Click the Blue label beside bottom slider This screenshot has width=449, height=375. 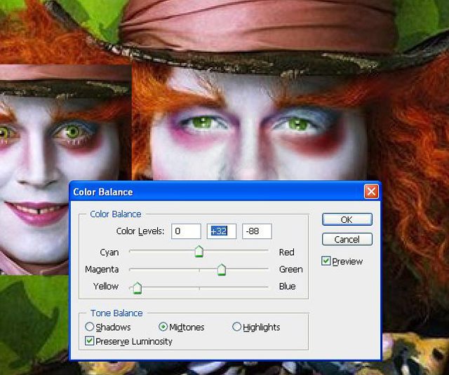[287, 286]
